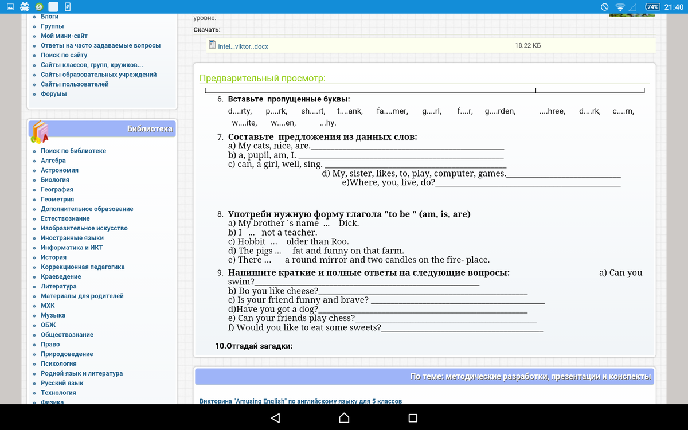Open the Amusing English quiz link
688x430 pixels.
point(300,401)
